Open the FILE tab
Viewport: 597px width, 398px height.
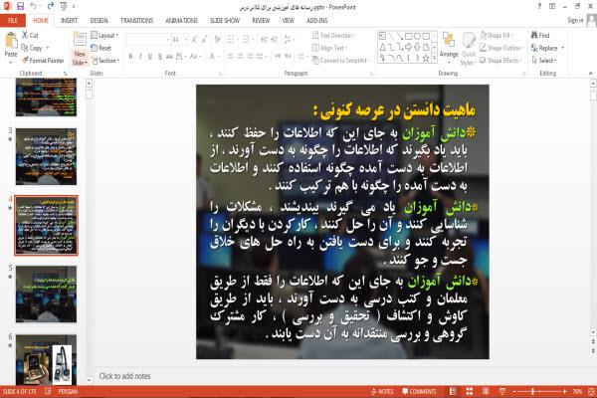[13, 21]
